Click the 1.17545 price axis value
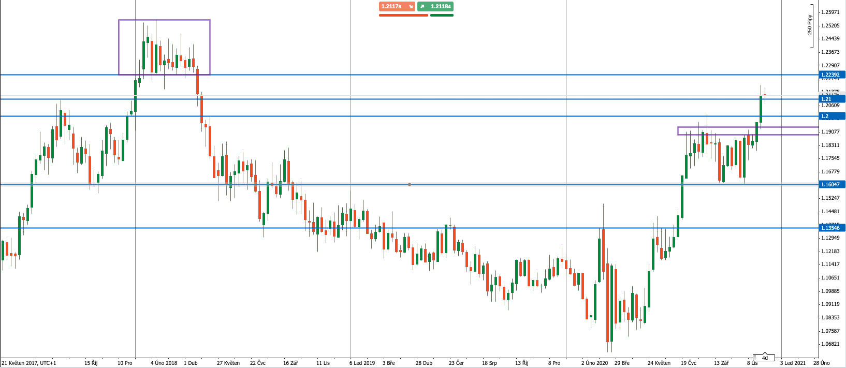846x368 pixels. [830, 158]
